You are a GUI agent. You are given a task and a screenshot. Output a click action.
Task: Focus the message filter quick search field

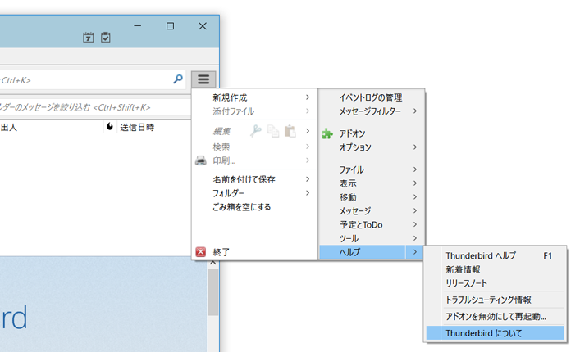point(95,107)
